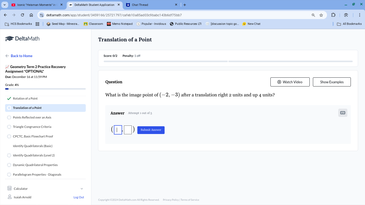Open the Public Resources LTI bookmark
The width and height of the screenshot is (365, 205).
click(186, 24)
